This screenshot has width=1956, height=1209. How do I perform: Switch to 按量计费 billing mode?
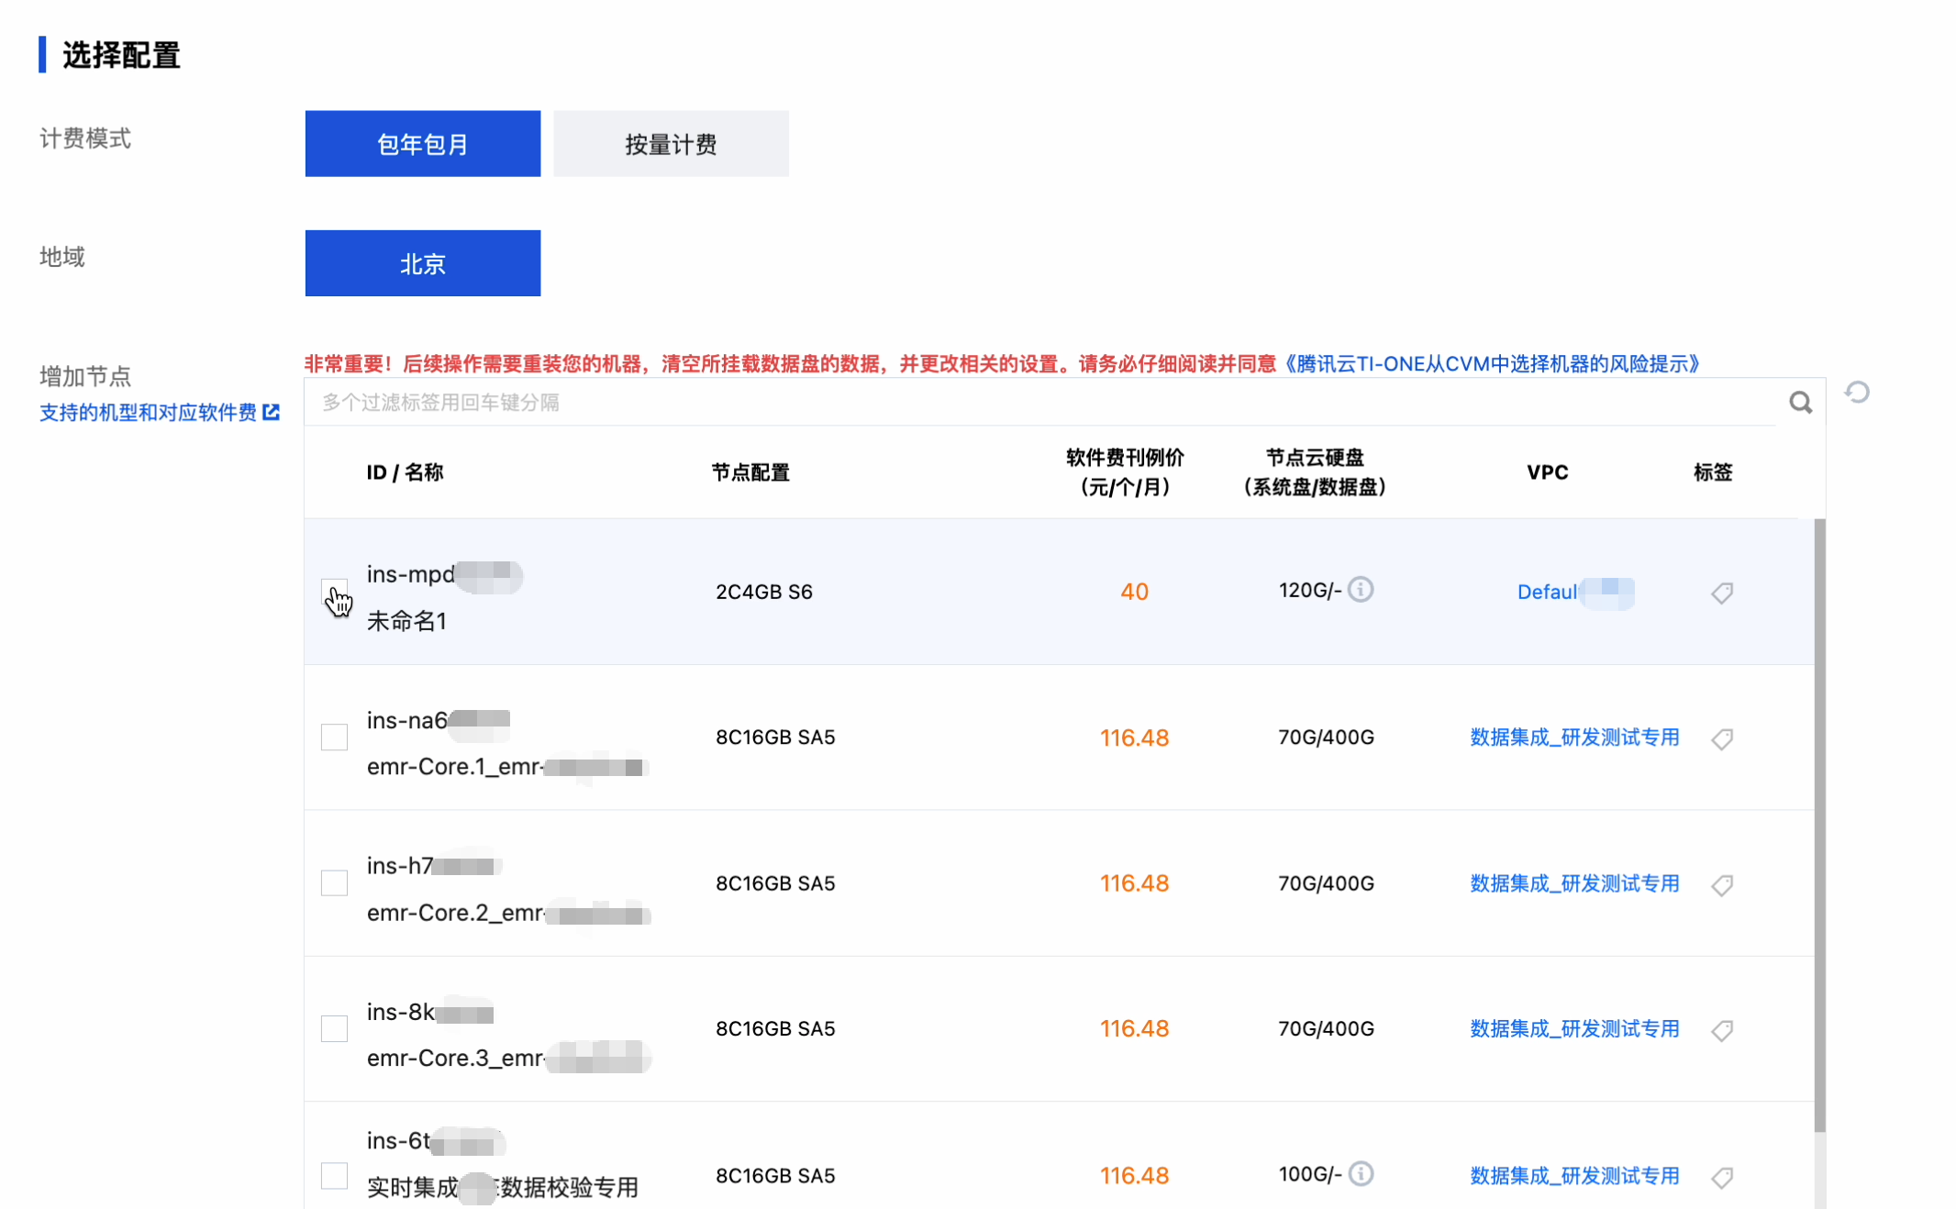671,144
